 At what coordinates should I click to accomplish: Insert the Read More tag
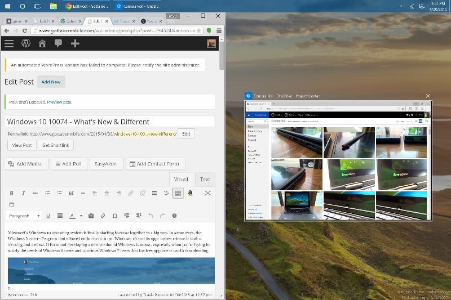tap(154, 193)
